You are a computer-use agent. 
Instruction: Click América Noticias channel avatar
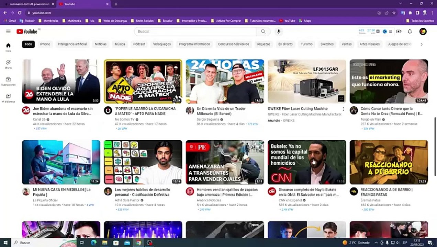coord(190,191)
